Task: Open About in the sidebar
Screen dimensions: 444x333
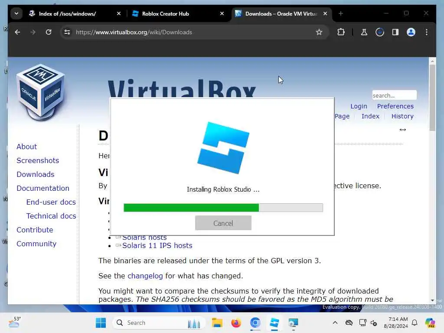Action: [x=26, y=147]
